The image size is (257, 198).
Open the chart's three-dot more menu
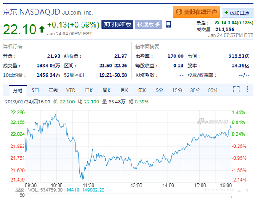click(x=247, y=89)
